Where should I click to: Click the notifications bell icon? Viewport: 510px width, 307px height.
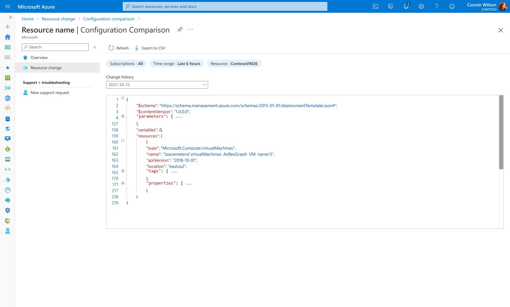click(406, 6)
